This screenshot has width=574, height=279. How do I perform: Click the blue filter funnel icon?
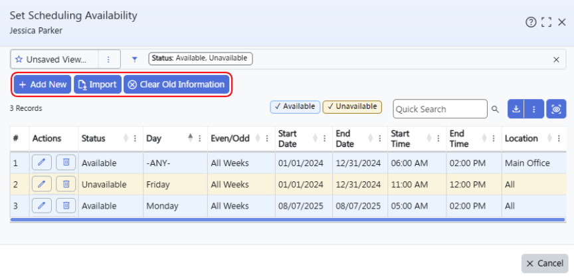point(135,60)
